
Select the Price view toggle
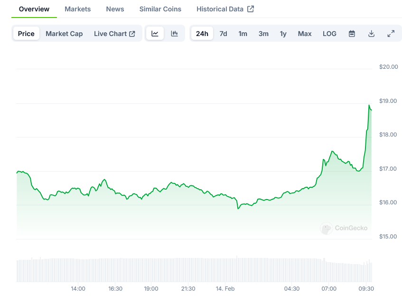pos(26,34)
